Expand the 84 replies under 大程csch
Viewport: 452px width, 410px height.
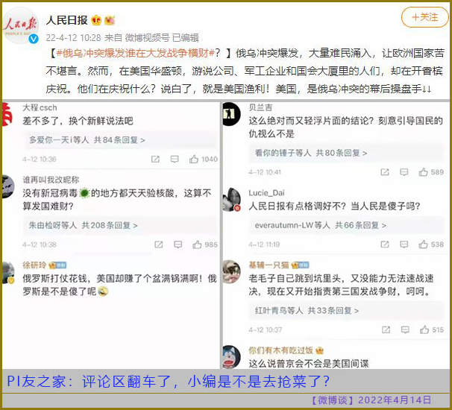tap(87, 140)
